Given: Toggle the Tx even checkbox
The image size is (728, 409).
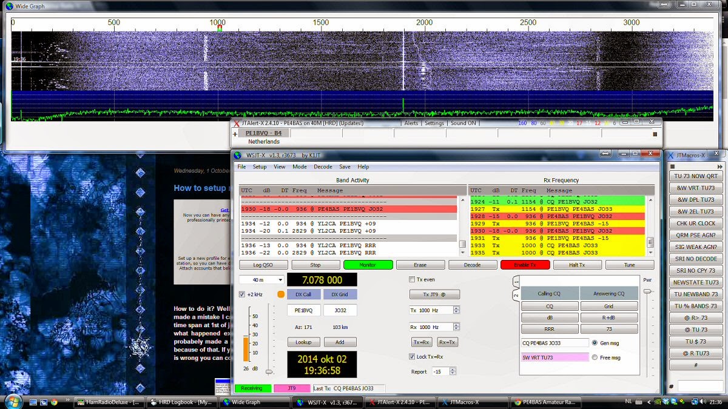Looking at the screenshot, I should [412, 280].
